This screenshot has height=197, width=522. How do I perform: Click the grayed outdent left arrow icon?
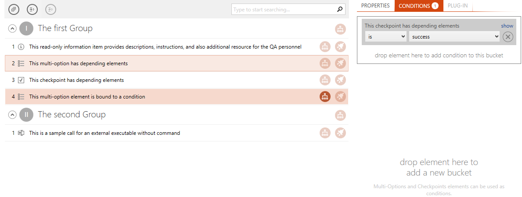tap(50, 9)
